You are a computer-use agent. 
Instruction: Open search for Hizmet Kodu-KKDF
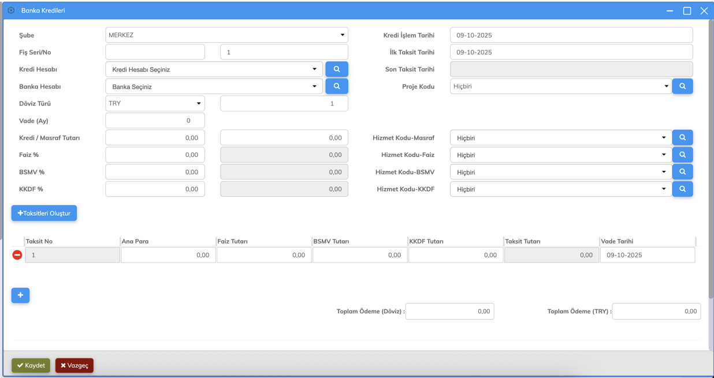tap(682, 189)
